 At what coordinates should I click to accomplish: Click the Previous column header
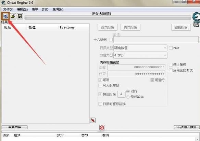pyautogui.click(x=67, y=27)
